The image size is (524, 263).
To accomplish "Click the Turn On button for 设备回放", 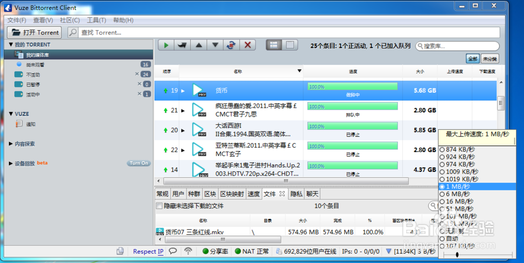I will click(x=139, y=163).
